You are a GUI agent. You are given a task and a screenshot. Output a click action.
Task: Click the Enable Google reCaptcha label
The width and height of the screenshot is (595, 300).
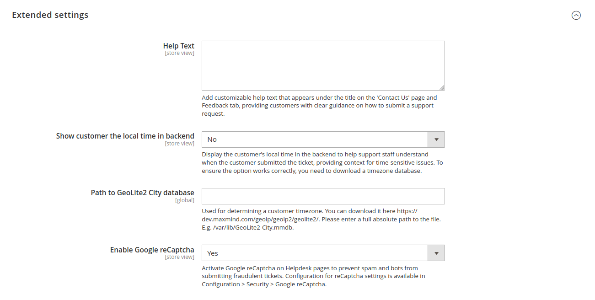coord(152,250)
